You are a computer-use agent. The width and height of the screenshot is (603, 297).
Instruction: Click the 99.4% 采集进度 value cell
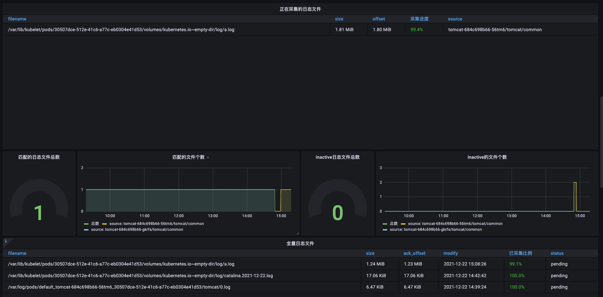click(416, 30)
